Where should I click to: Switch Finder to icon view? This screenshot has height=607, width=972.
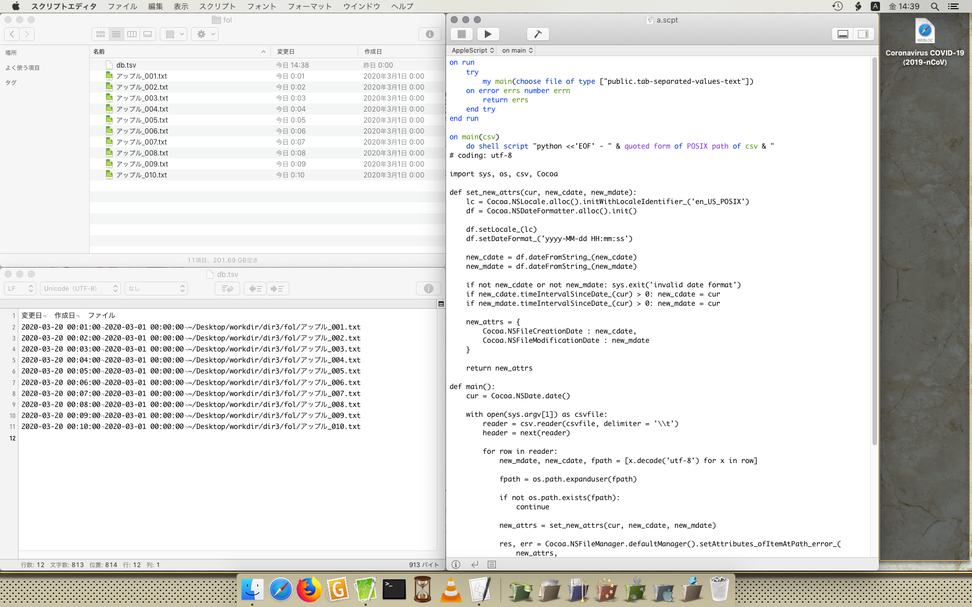[x=101, y=34]
